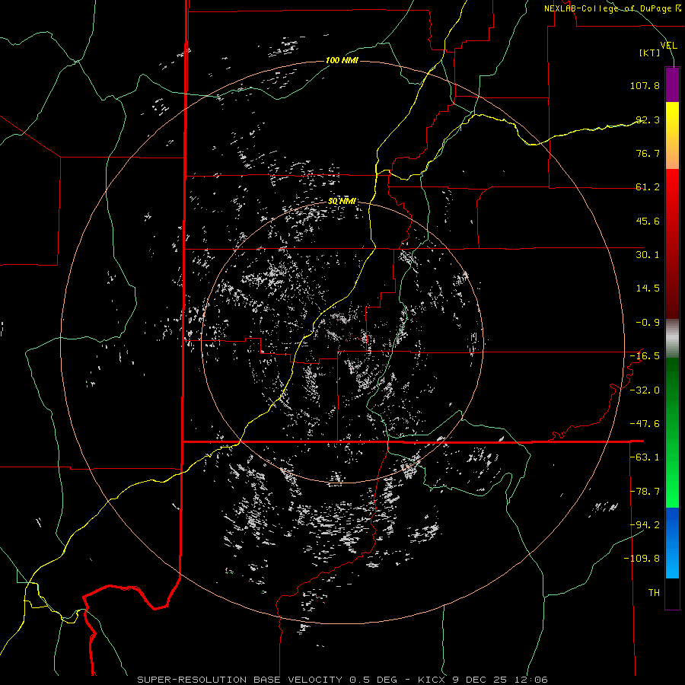
Task: Click the -47.6 legend value
Action: (x=645, y=424)
